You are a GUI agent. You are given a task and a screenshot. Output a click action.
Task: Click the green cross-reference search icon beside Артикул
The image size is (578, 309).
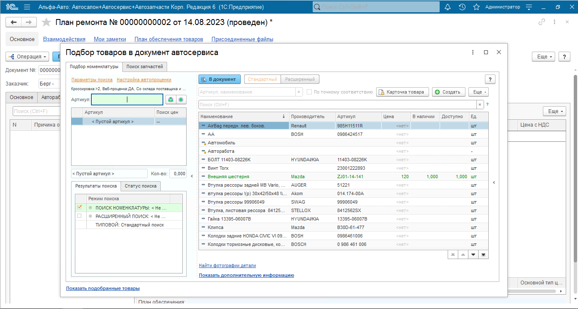pyautogui.click(x=170, y=100)
